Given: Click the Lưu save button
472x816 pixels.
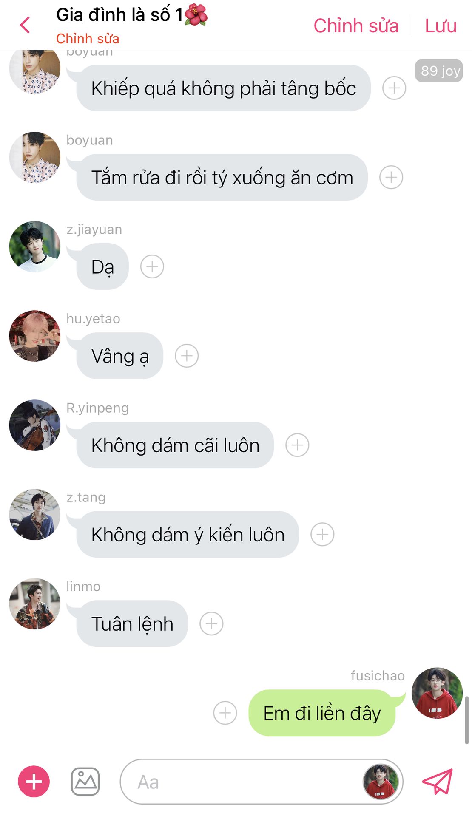Looking at the screenshot, I should click(441, 25).
